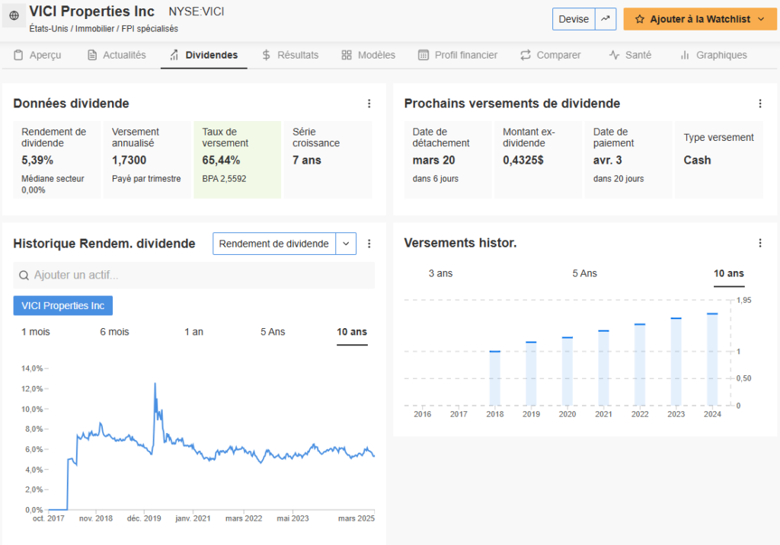Click the trend chart icon next to Devise
This screenshot has width=780, height=545.
[606, 19]
